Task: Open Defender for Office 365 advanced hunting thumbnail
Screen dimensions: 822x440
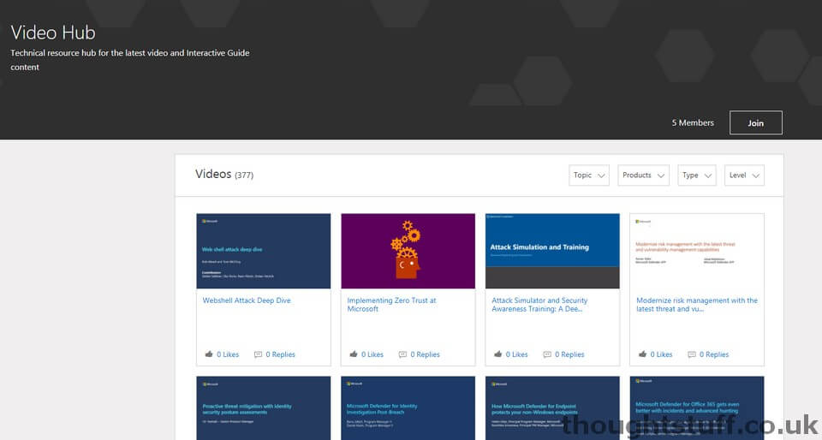Action: pos(697,408)
